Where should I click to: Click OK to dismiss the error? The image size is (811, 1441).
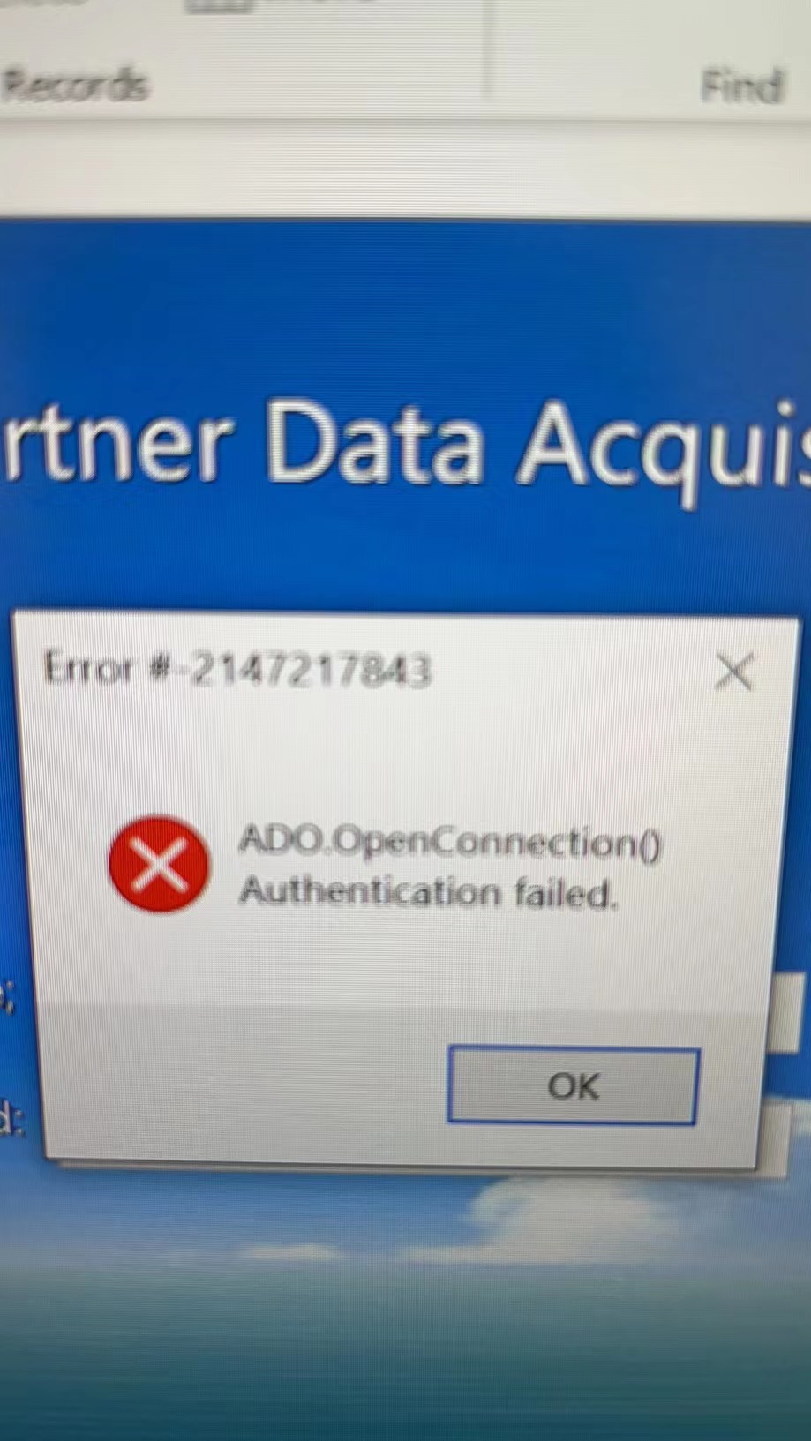coord(573,1085)
